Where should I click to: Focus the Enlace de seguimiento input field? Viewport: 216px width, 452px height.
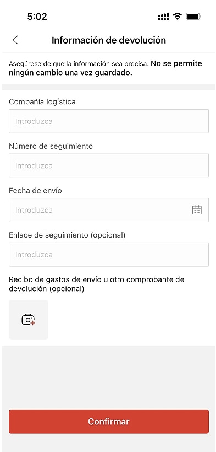click(109, 254)
